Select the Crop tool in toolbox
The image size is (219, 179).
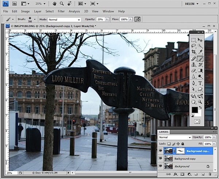coord(193,52)
